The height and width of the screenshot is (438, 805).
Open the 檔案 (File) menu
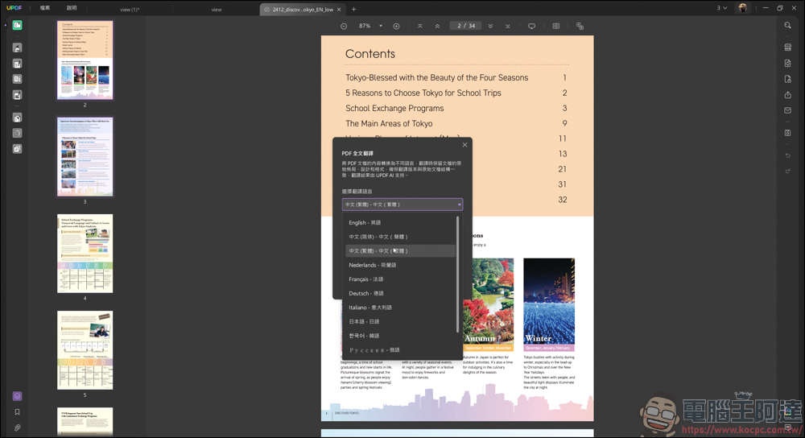click(45, 8)
